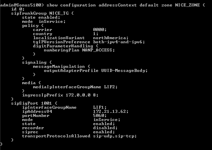The image size is (212, 150).
Task: Click the mode inService; line under NICE_TG
Action: (x=44, y=21)
